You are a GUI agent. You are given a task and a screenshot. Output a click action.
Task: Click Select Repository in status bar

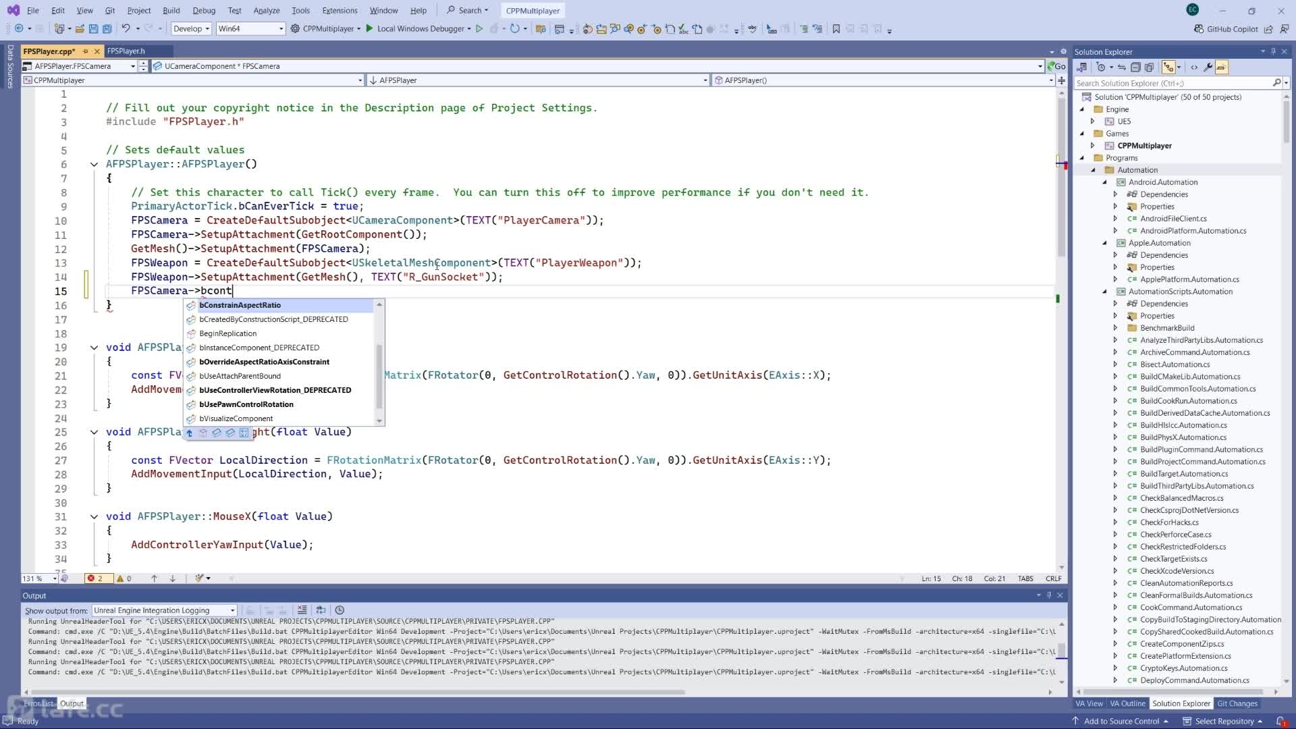[1224, 722]
